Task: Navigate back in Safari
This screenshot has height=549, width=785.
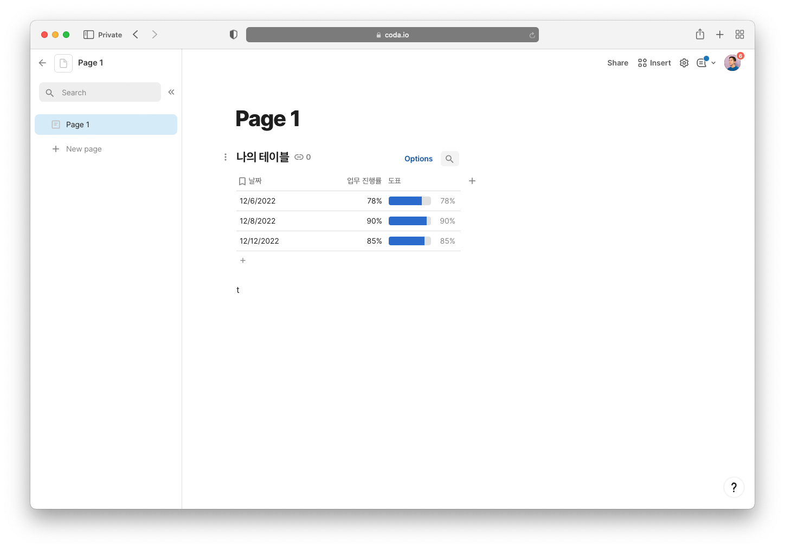Action: pos(136,35)
